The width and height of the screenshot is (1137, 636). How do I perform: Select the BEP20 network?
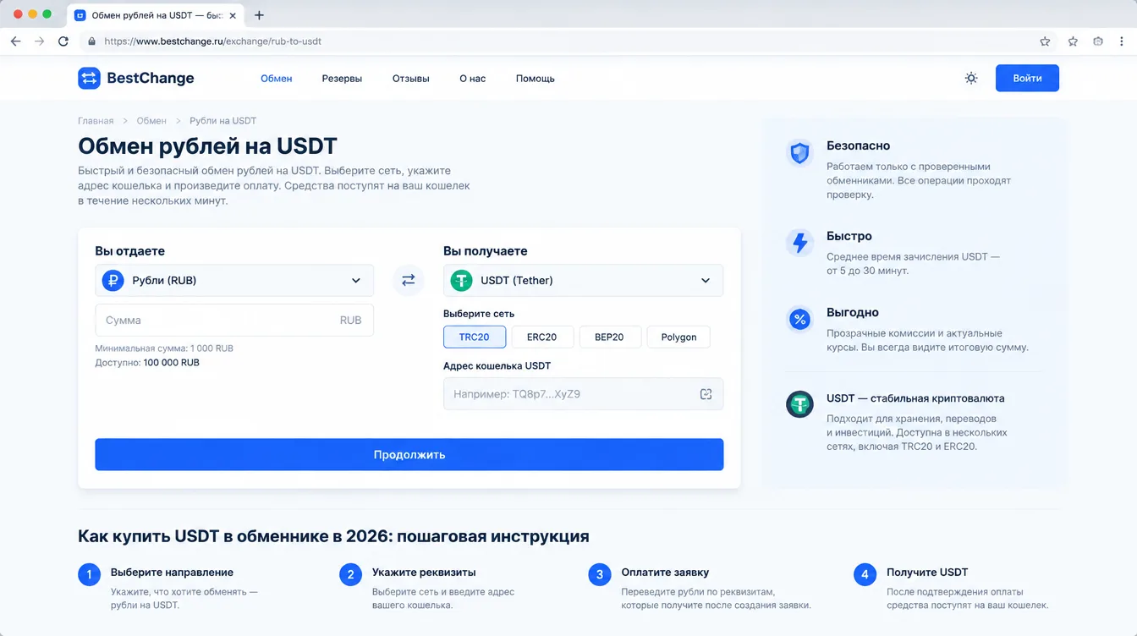pyautogui.click(x=610, y=337)
